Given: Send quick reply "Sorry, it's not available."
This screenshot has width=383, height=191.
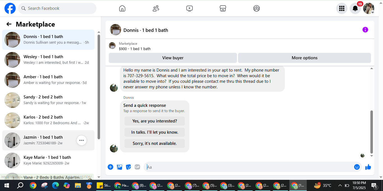Looking at the screenshot, I should point(154,143).
